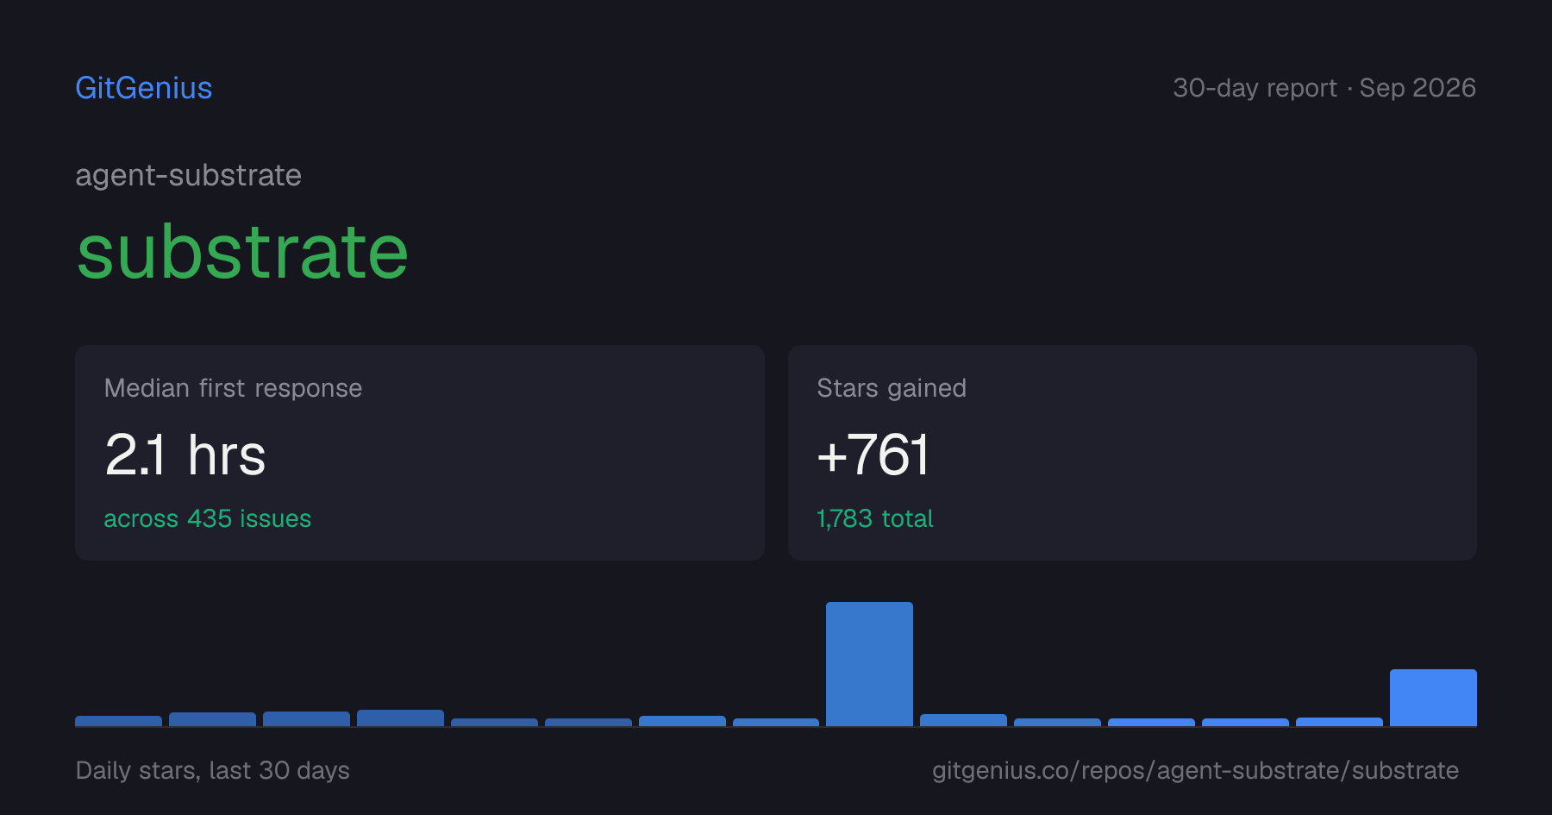Click the last bar in the daily stars chart
The image size is (1552, 815).
[1433, 698]
